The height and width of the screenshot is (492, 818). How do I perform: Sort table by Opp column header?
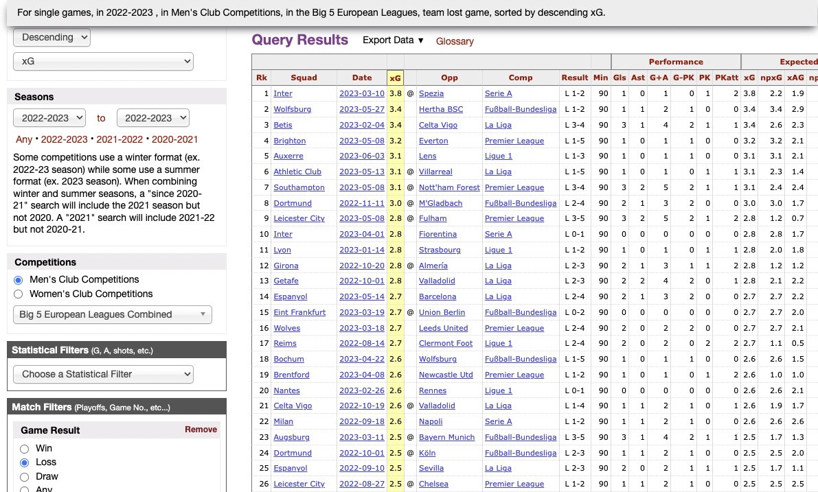449,78
